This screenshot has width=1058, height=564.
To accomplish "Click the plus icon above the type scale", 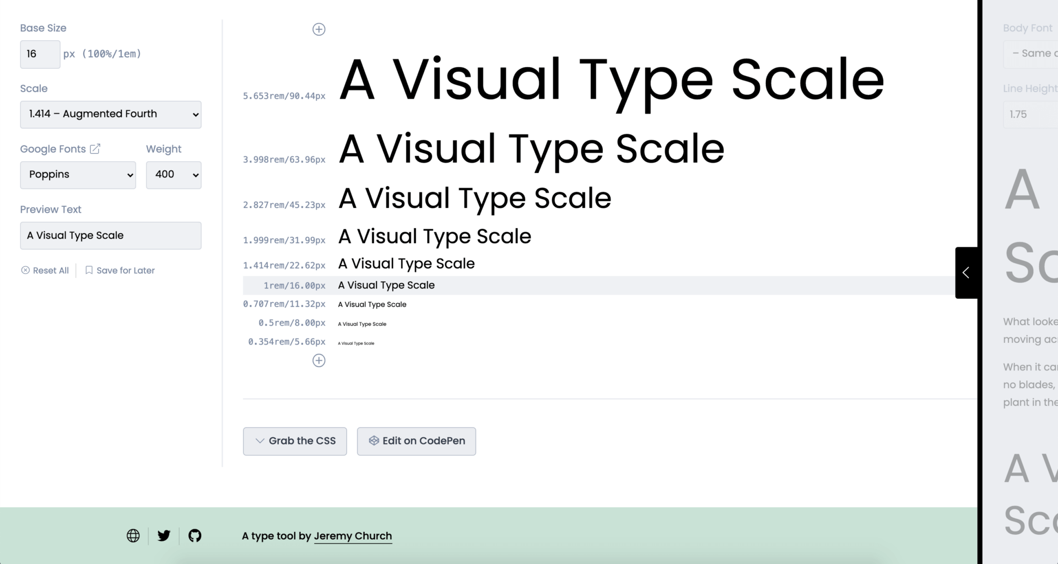I will [319, 29].
